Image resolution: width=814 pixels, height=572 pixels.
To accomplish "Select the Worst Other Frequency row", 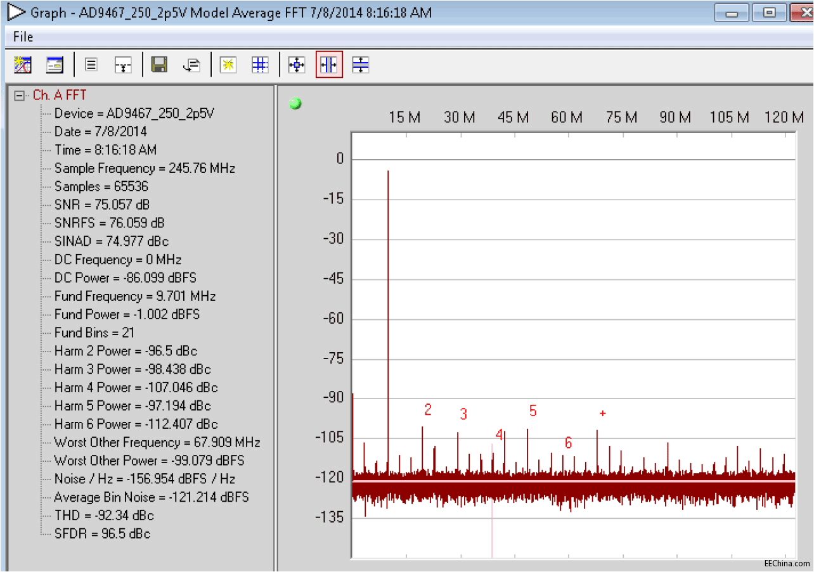I will point(157,442).
